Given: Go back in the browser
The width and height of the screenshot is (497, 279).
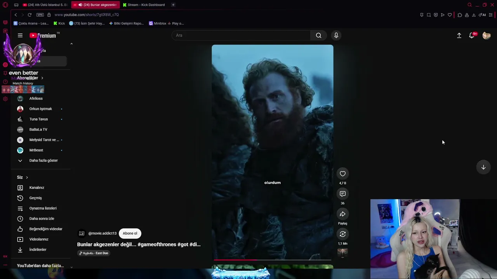Looking at the screenshot, I should pyautogui.click(x=16, y=15).
